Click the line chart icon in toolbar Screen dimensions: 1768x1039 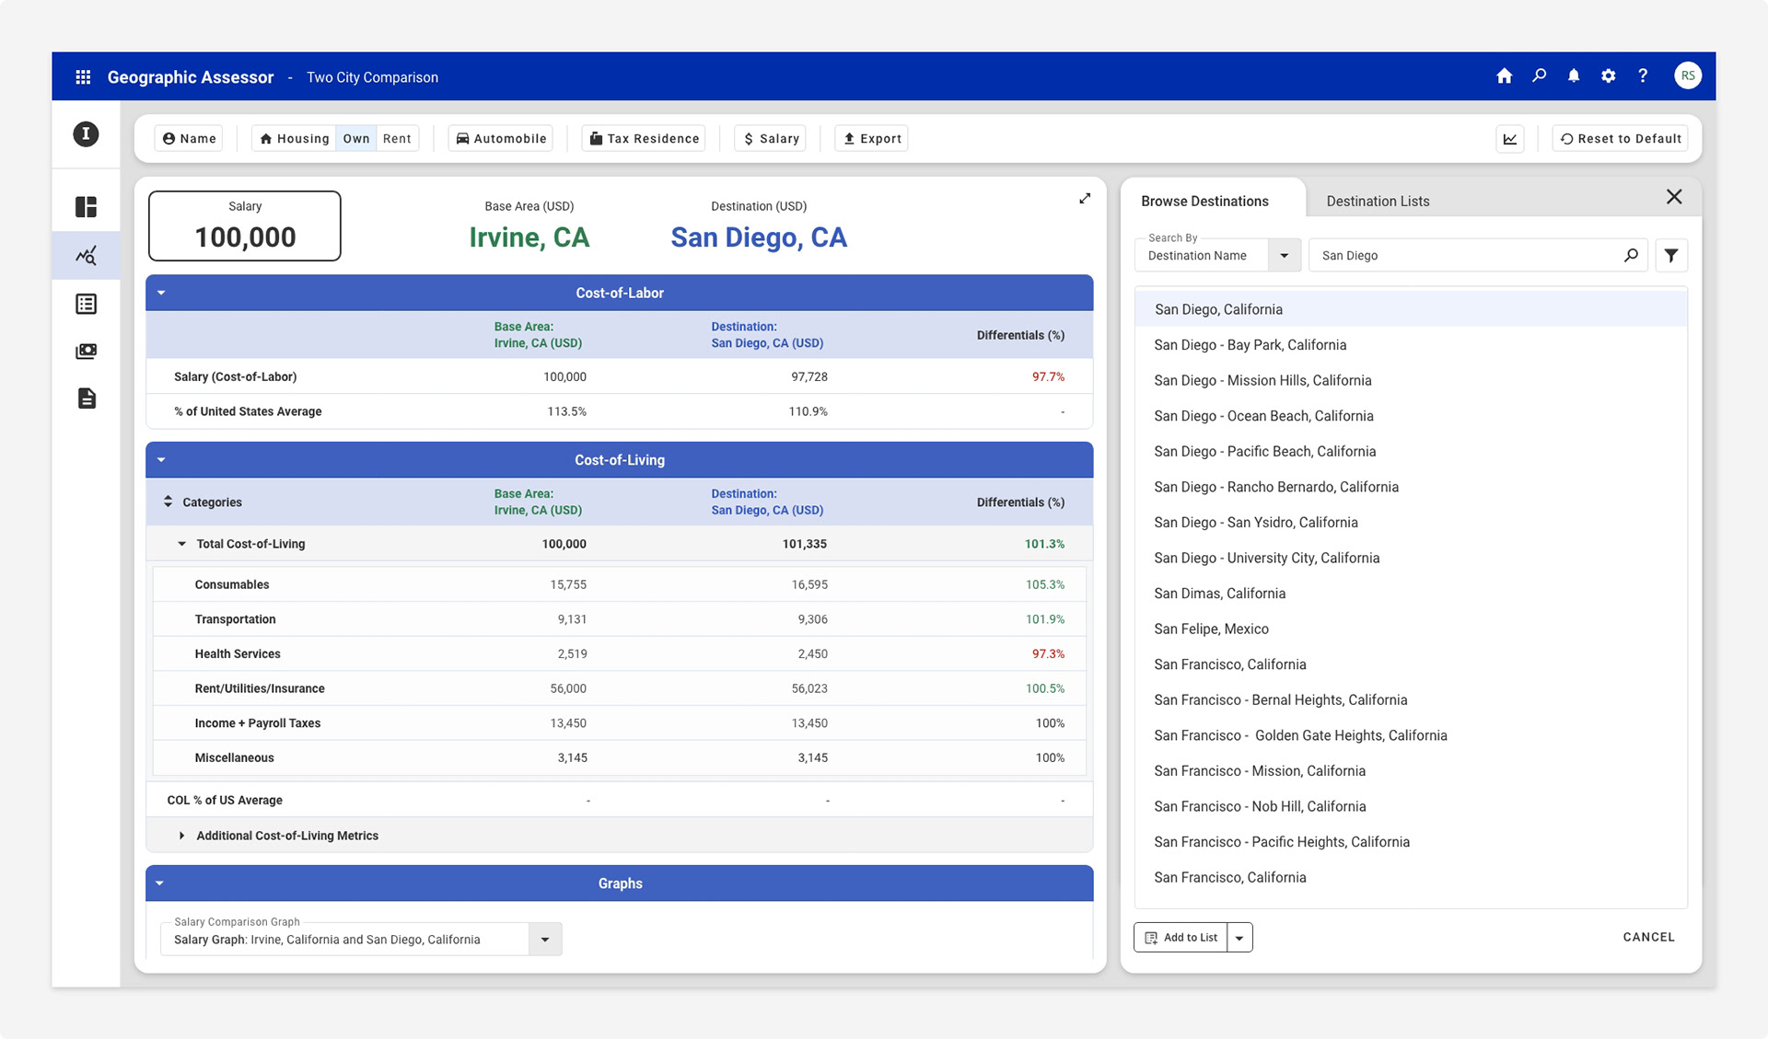coord(1510,139)
